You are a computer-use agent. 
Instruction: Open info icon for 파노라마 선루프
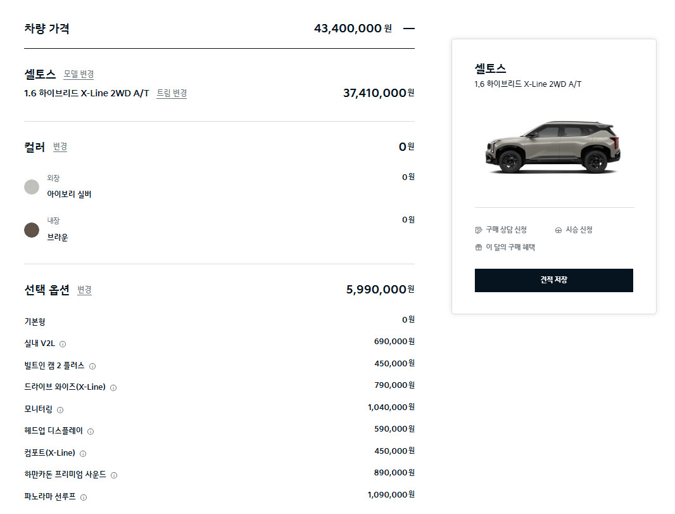click(x=84, y=498)
